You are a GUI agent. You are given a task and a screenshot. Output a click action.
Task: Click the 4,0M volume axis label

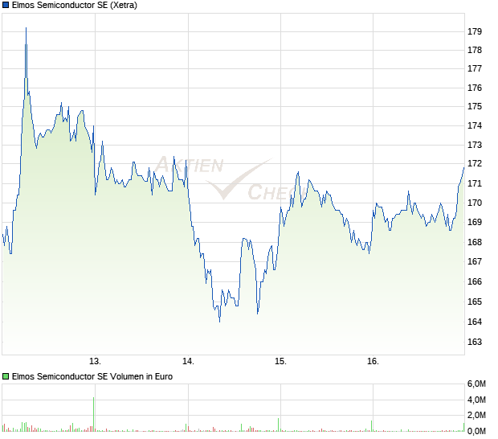(x=476, y=400)
